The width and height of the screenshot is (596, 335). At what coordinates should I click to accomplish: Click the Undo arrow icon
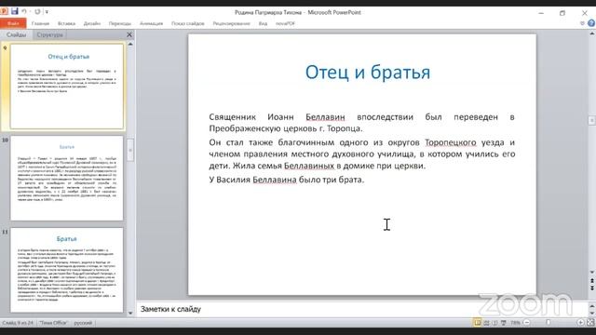(24, 12)
